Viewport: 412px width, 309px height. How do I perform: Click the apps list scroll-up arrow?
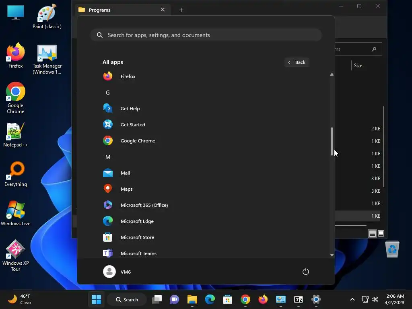click(332, 74)
